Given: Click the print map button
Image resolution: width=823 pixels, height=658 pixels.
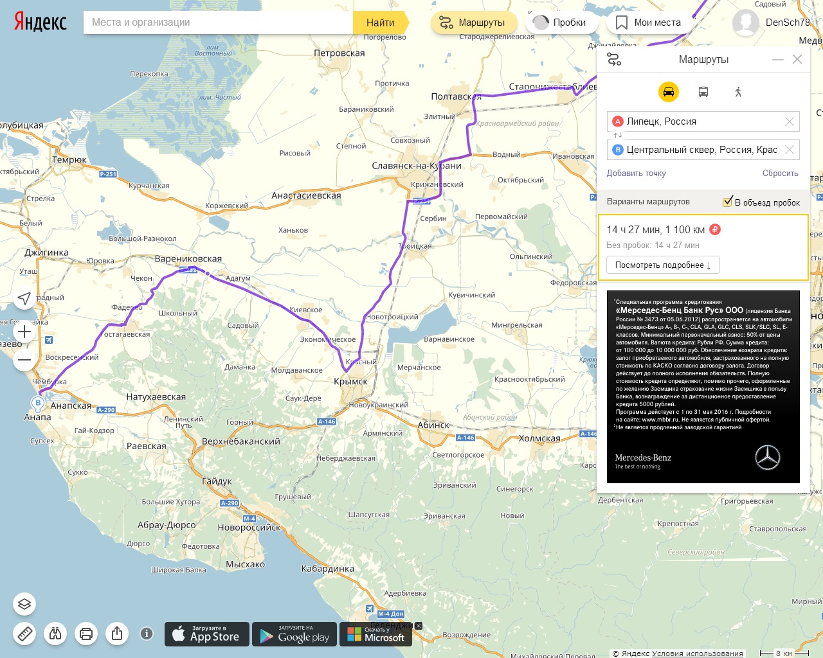Looking at the screenshot, I should coord(86,634).
